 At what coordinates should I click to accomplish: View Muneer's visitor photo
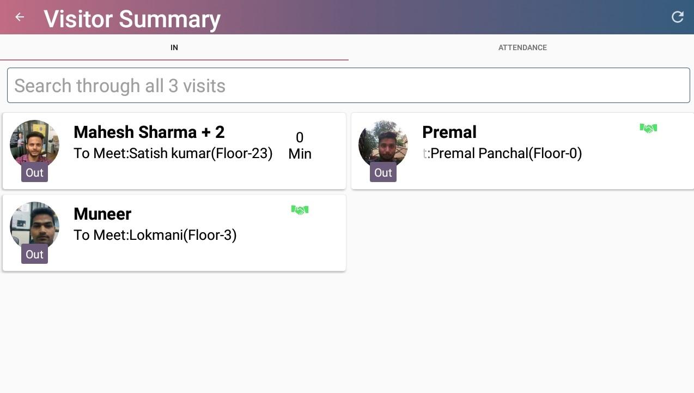[34, 223]
